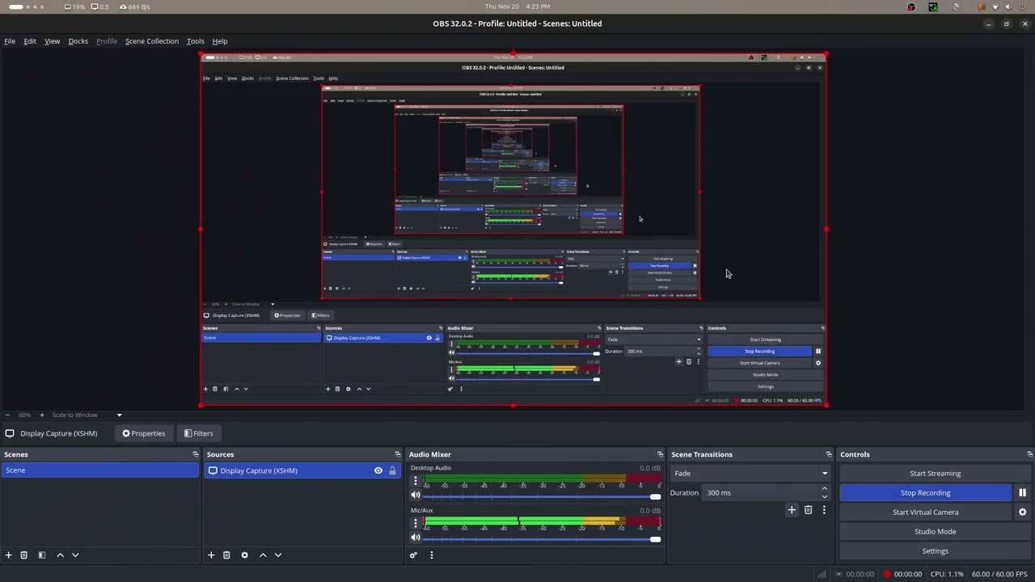Open Mic/Aux three-dot options menu

coord(416,524)
